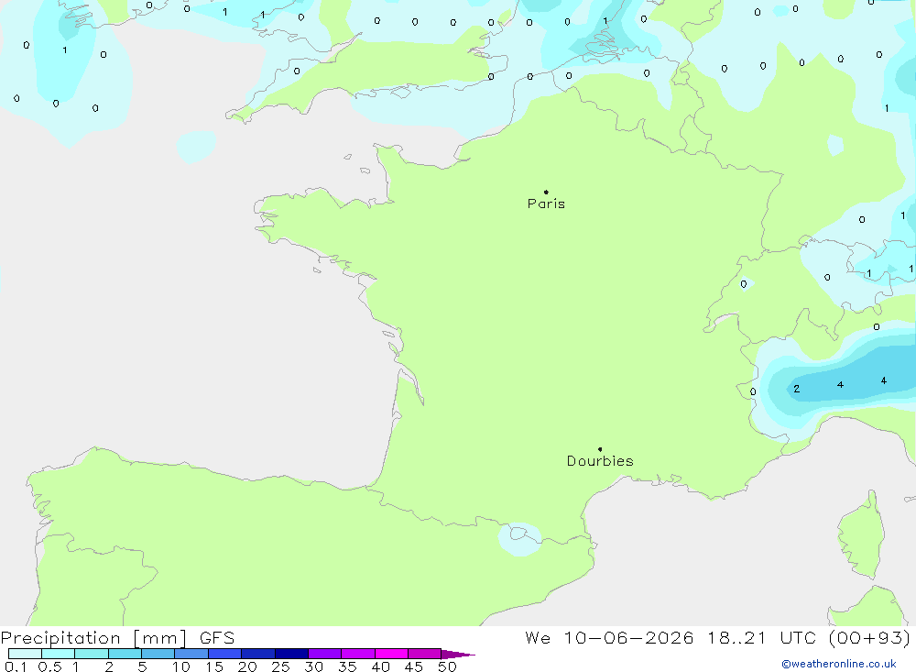The height and width of the screenshot is (672, 916).
Task: Pick the legend swatch between 40 and 45
Action: 391,654
